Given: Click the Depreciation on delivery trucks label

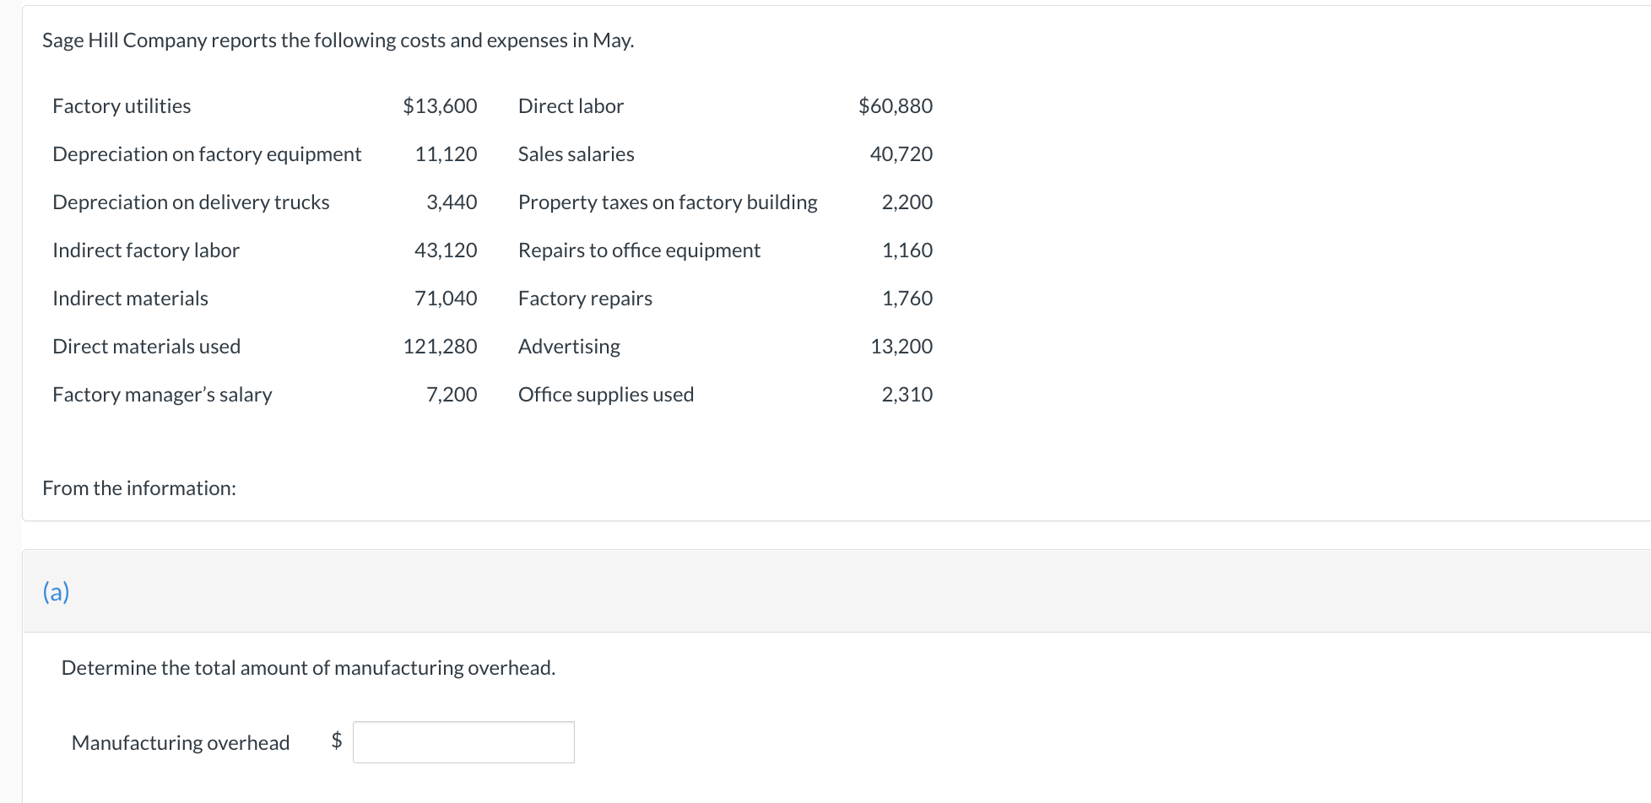Looking at the screenshot, I should click(x=191, y=202).
